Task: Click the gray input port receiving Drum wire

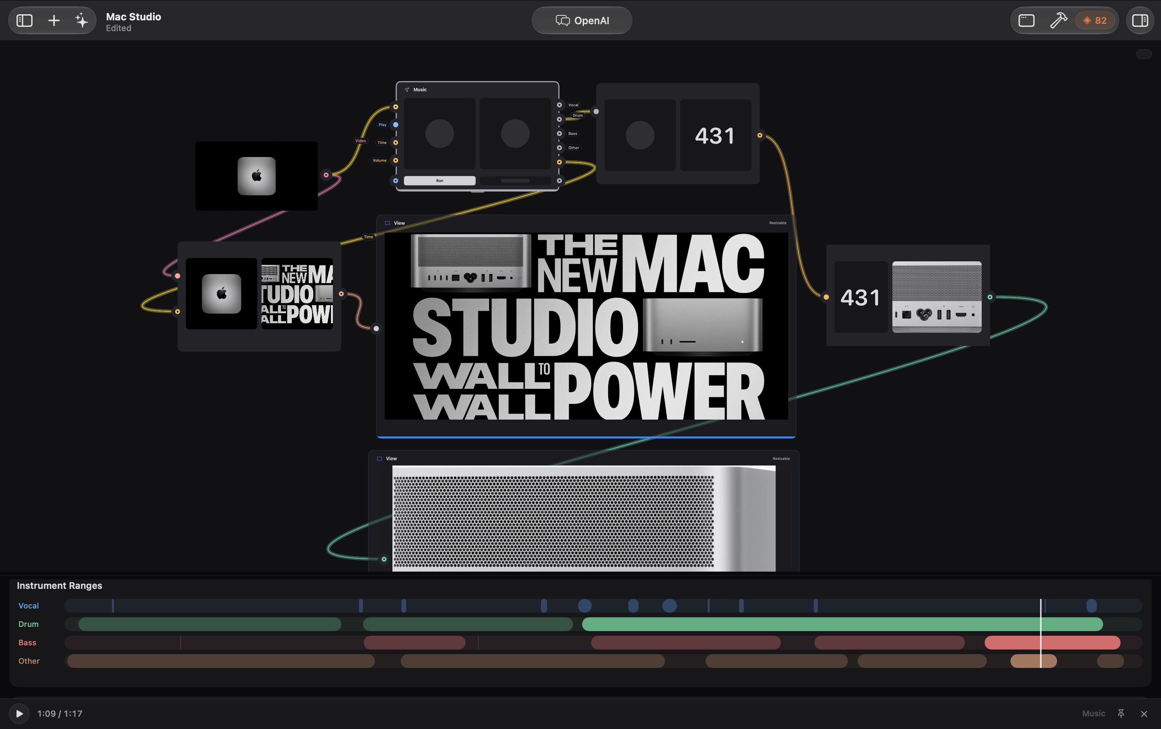Action: [x=596, y=112]
